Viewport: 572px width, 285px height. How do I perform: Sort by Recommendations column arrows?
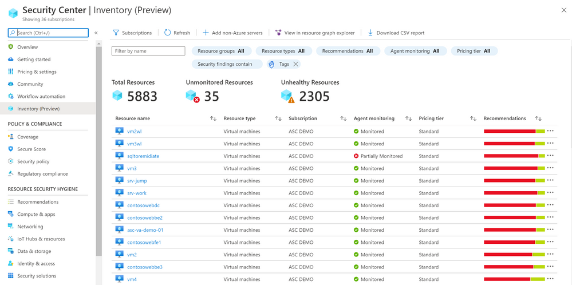click(538, 118)
